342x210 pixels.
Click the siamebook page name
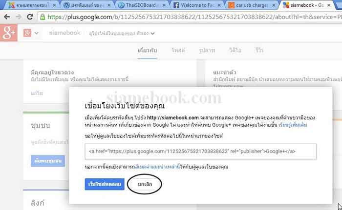(64, 33)
